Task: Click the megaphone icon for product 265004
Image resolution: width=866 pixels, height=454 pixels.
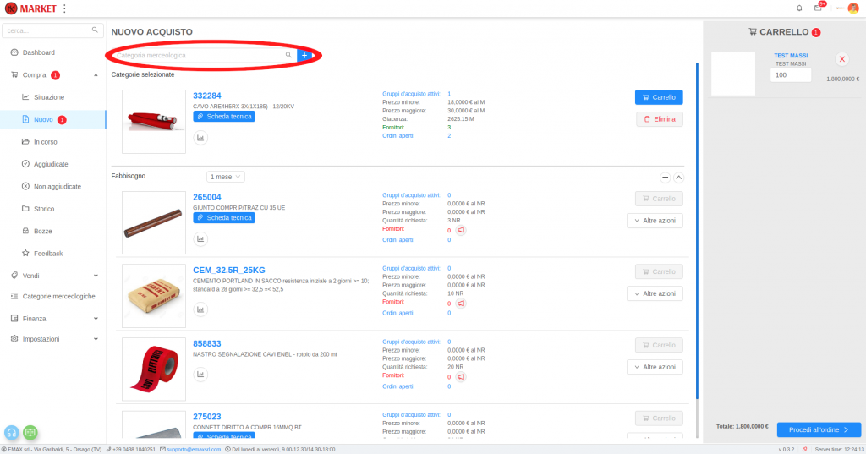Action: click(461, 230)
